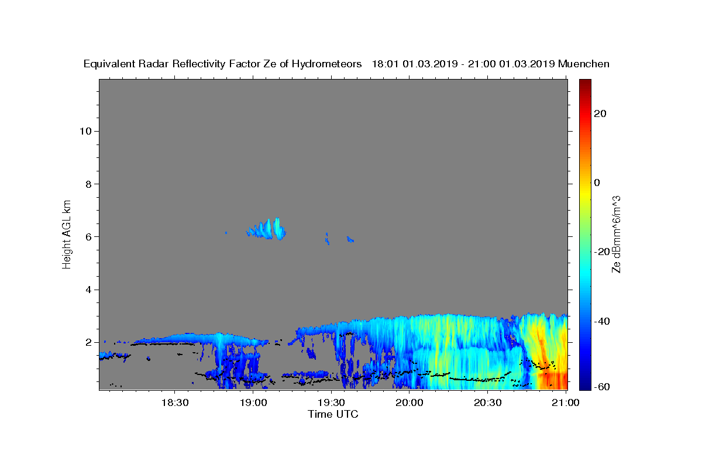The width and height of the screenshot is (702, 468).
Task: Click the isolated cloud echo near 6 km height
Action: coord(266,229)
